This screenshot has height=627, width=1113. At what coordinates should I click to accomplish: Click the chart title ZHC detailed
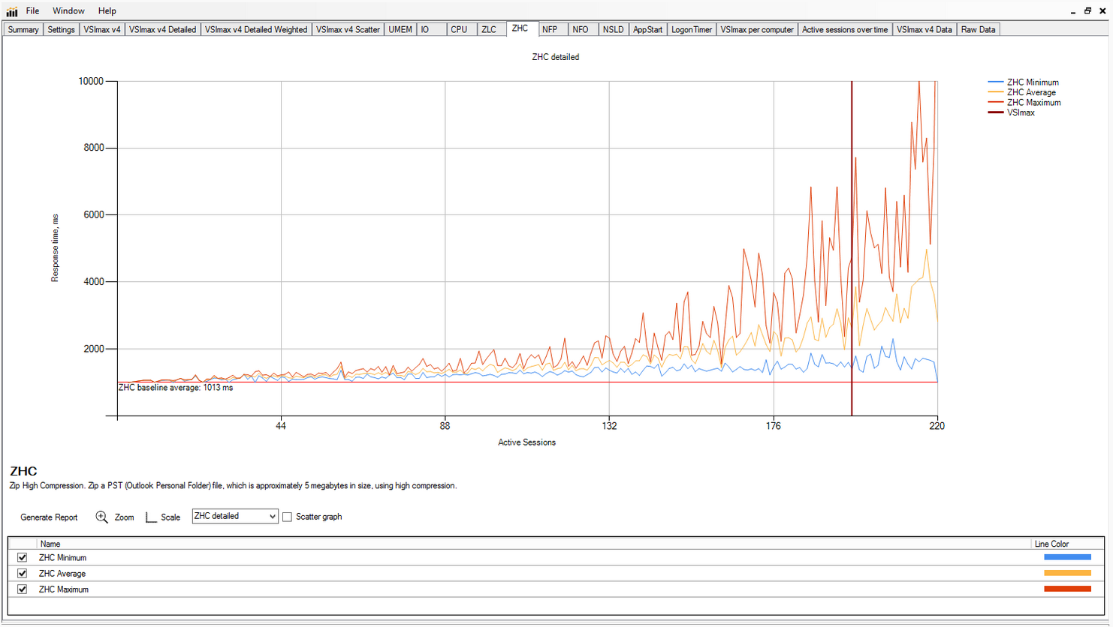[555, 57]
